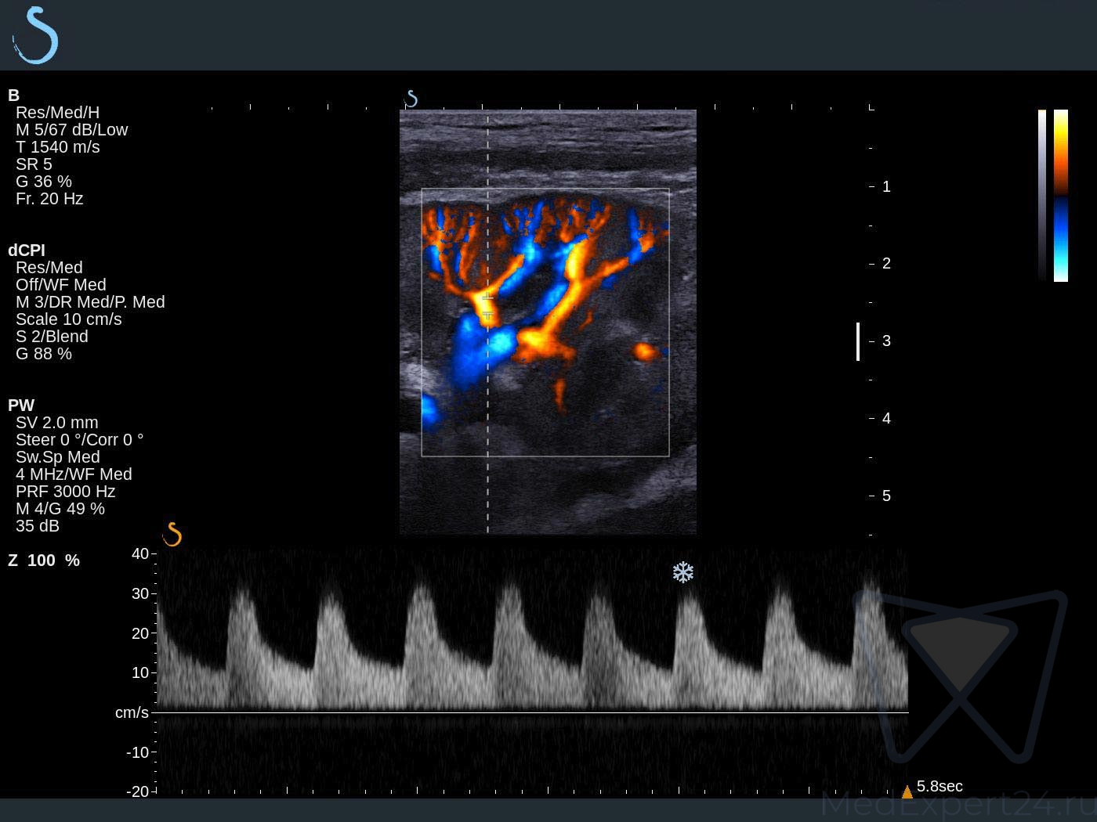The image size is (1097, 822).
Task: Click the white focal zone marker near depth 3
Action: (858, 341)
